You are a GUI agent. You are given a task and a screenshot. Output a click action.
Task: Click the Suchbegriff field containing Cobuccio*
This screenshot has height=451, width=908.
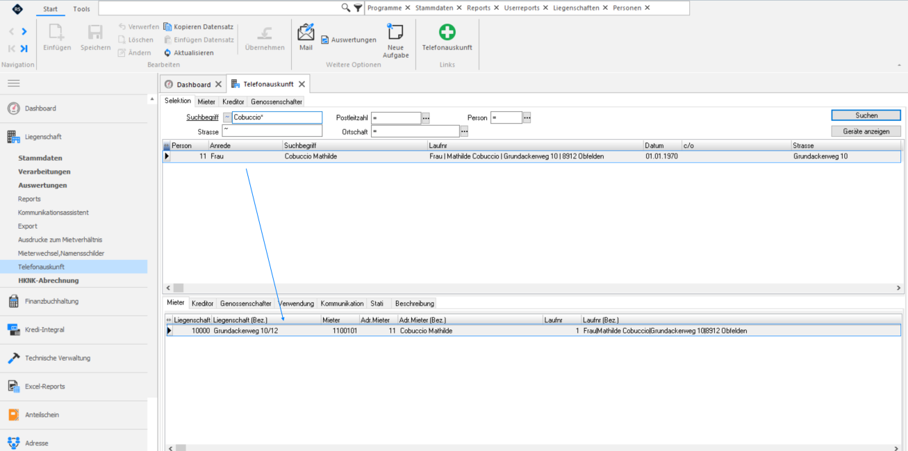(277, 117)
